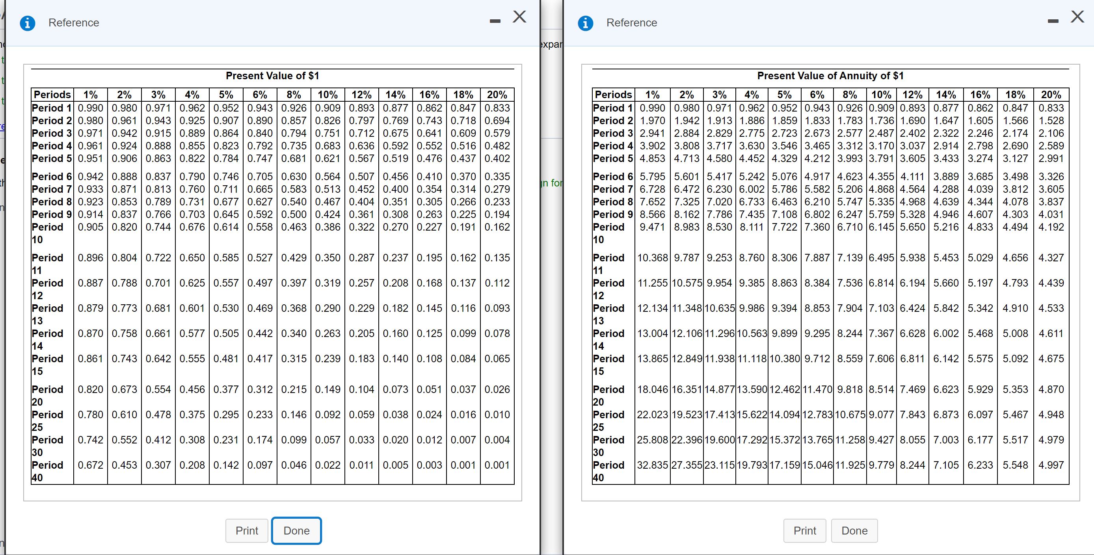Image resolution: width=1094 pixels, height=555 pixels.
Task: Close the right Reference dialog with X
Action: tap(1077, 17)
